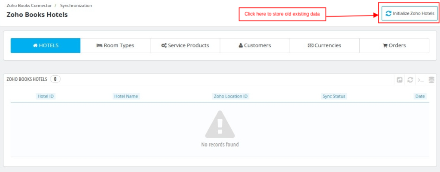The height and width of the screenshot is (172, 440).
Task: Click the database export icon
Action: 431,80
